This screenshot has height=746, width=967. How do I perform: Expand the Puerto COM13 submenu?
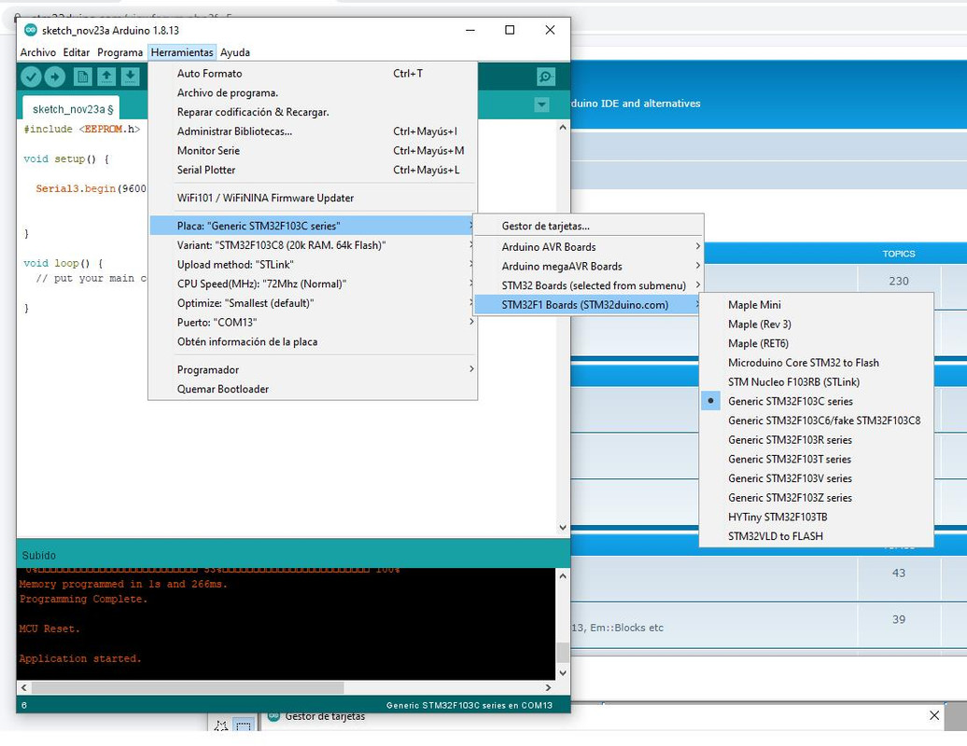coord(313,322)
